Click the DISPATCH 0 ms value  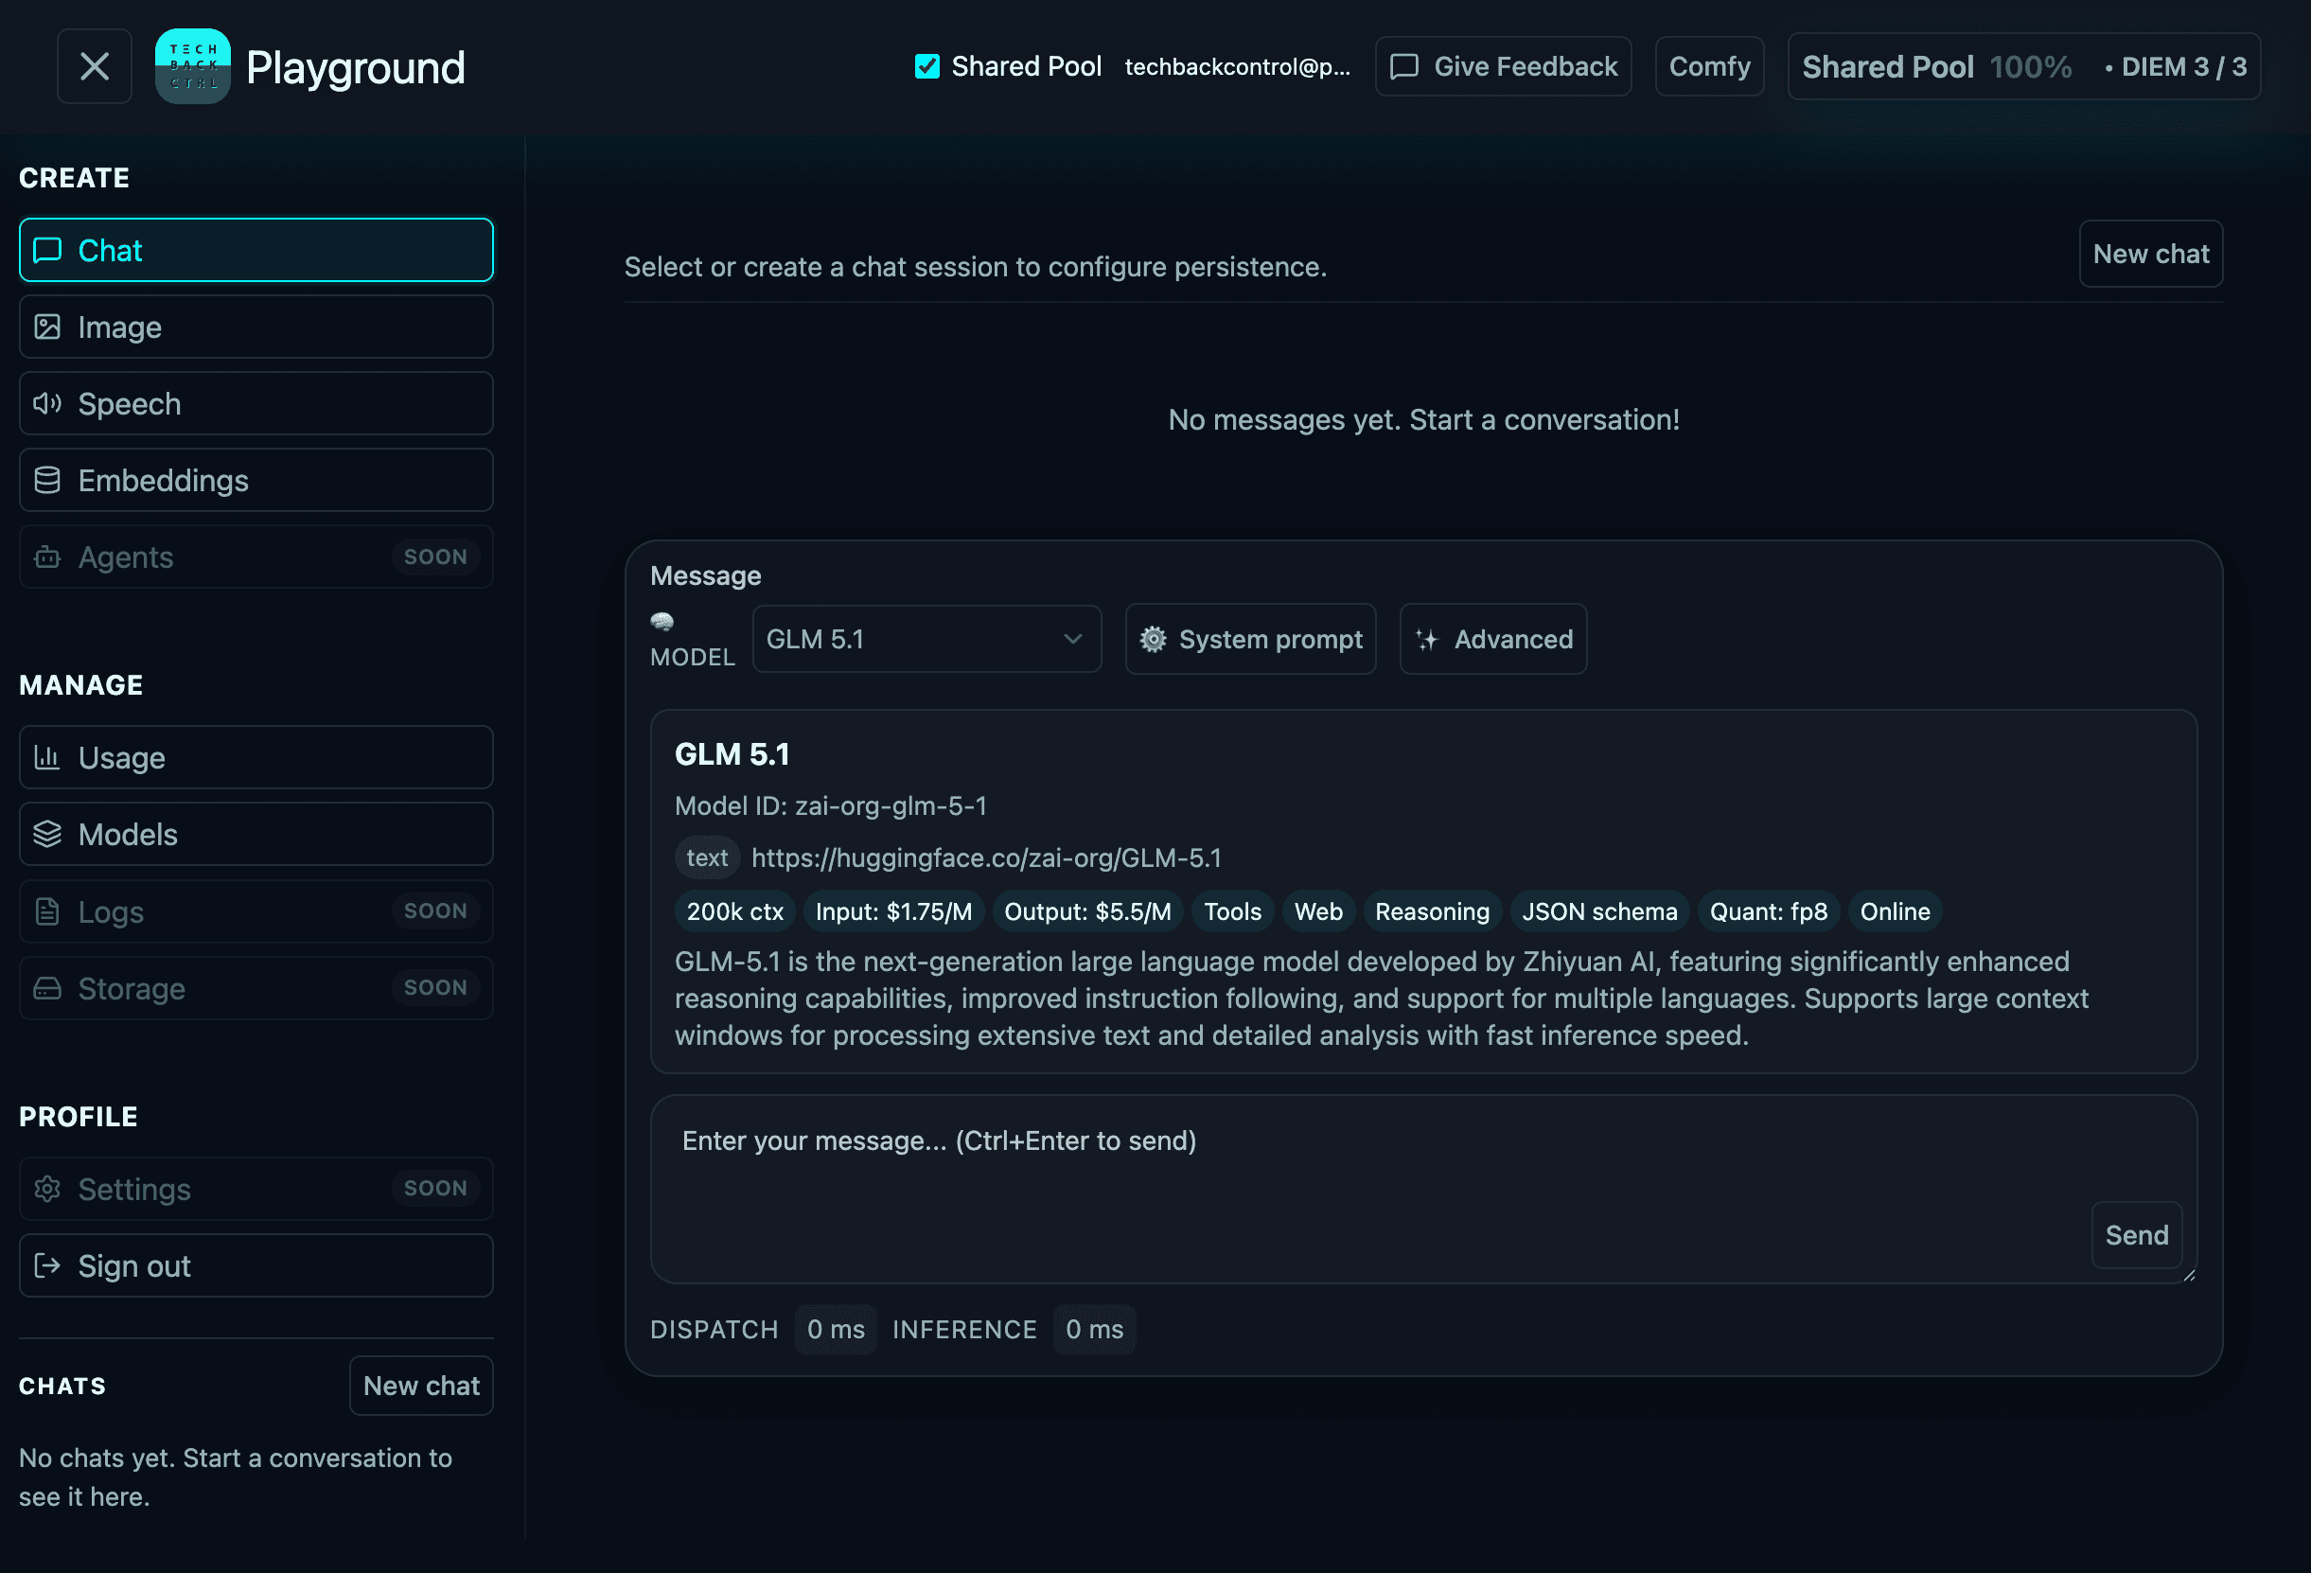click(x=836, y=1330)
